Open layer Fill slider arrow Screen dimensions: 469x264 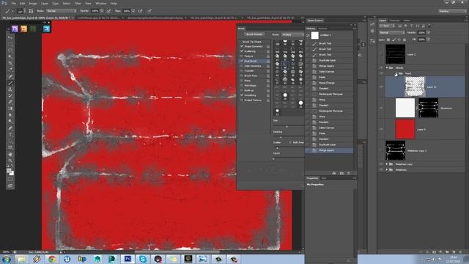coord(428,40)
